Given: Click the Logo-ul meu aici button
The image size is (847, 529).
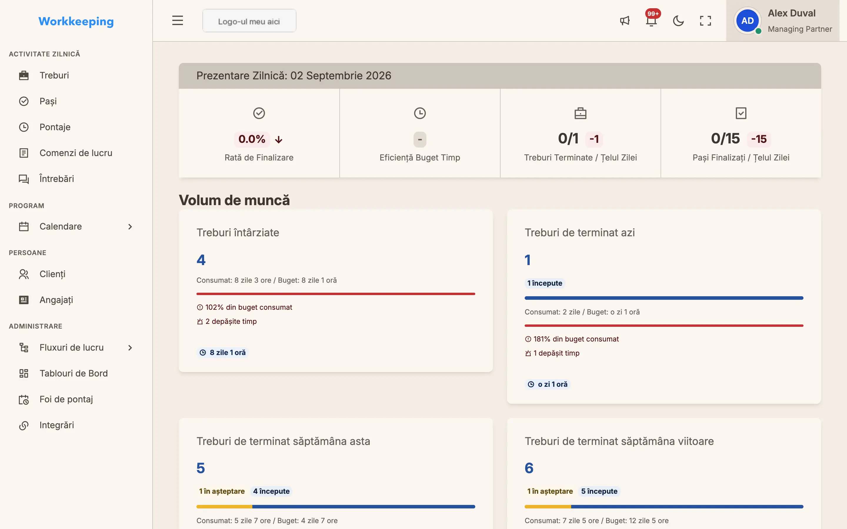Looking at the screenshot, I should point(249,21).
